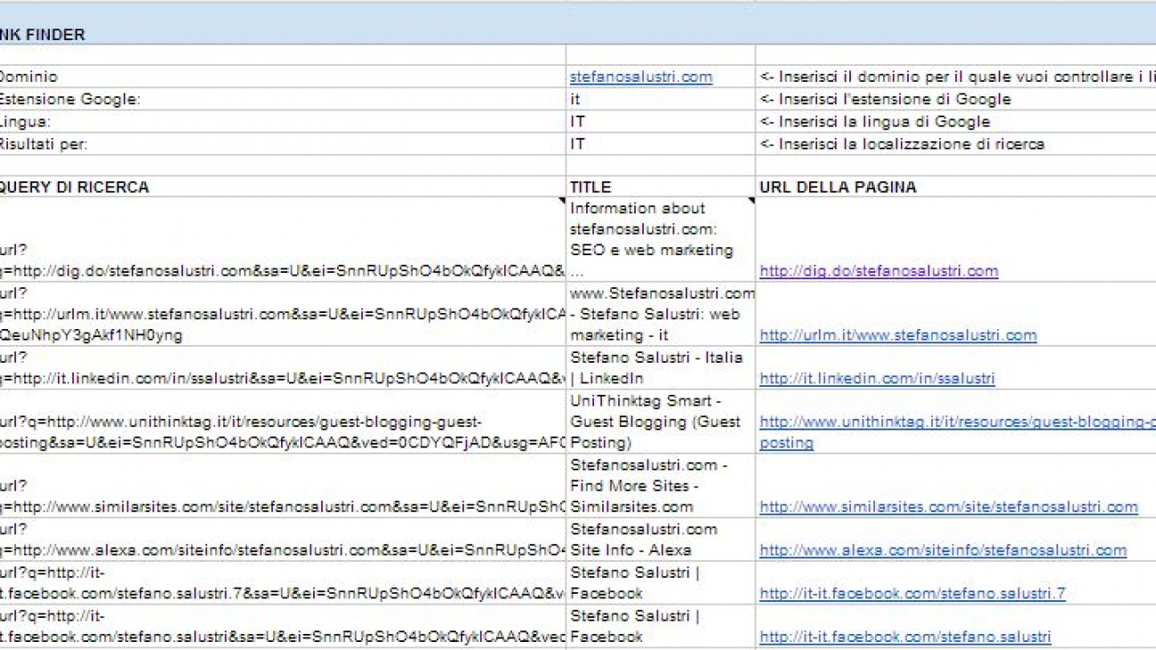
Task: Open the similarsites.com stefanosalustri link
Action: click(948, 507)
